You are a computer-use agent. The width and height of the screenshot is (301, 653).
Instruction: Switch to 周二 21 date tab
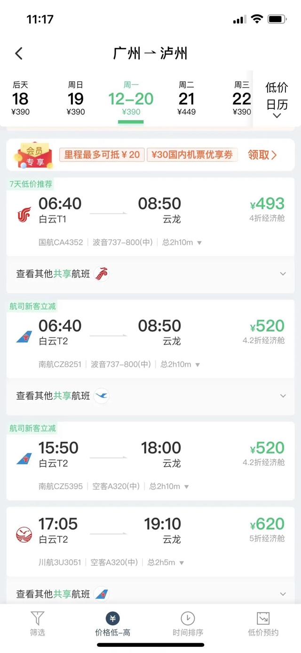(x=187, y=98)
